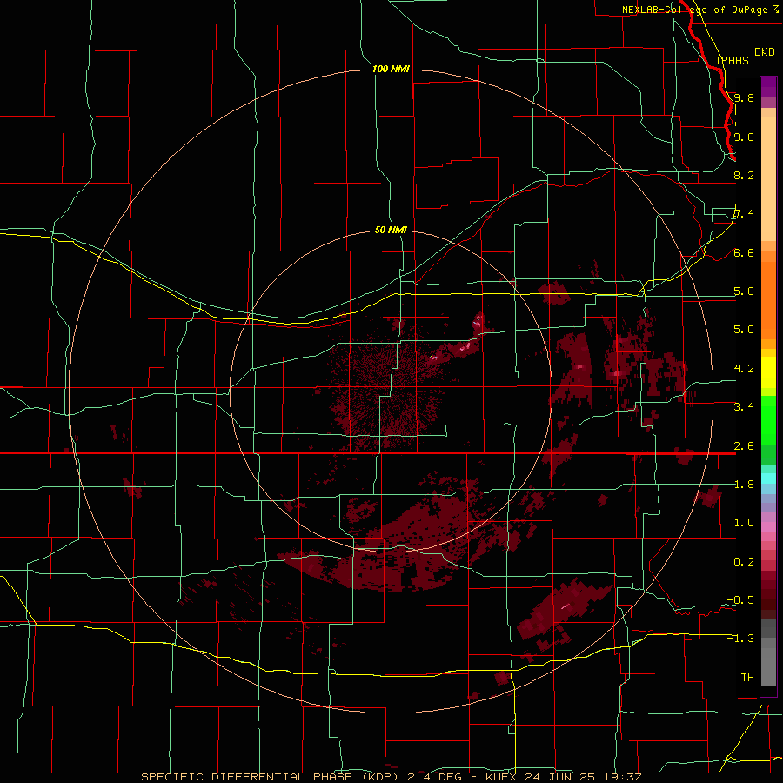The image size is (783, 783).
Task: Click the 9.8 value on the color scale
Action: coord(744,97)
